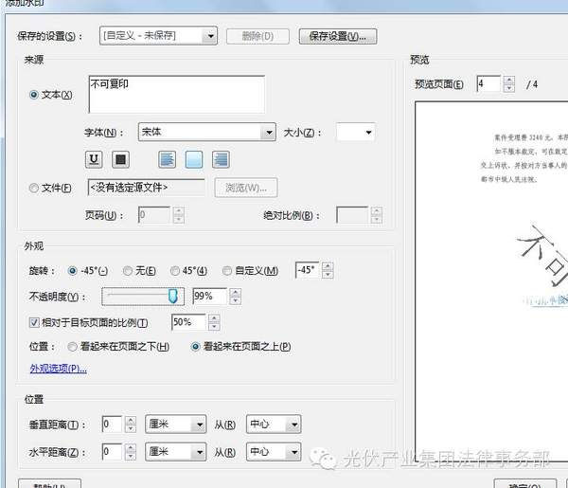This screenshot has height=488, width=568.
Task: Click the opacity slider handle
Action: (x=173, y=296)
